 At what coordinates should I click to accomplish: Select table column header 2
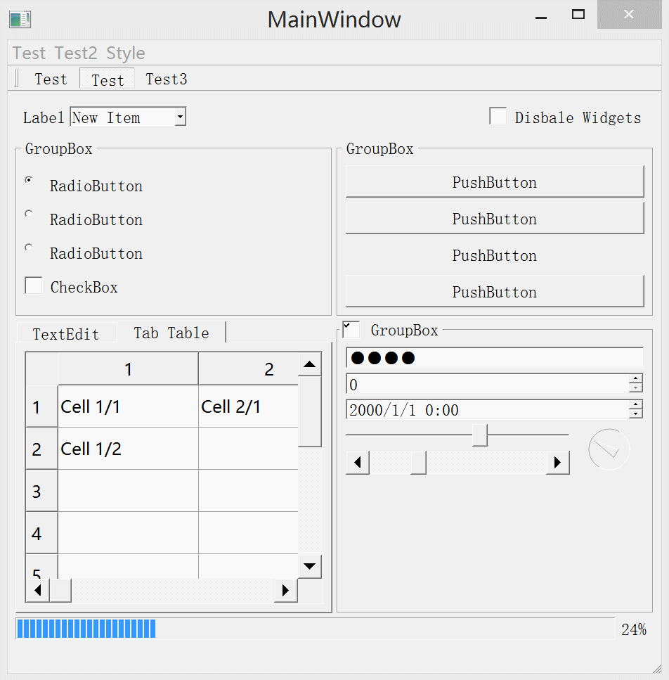[x=248, y=369]
